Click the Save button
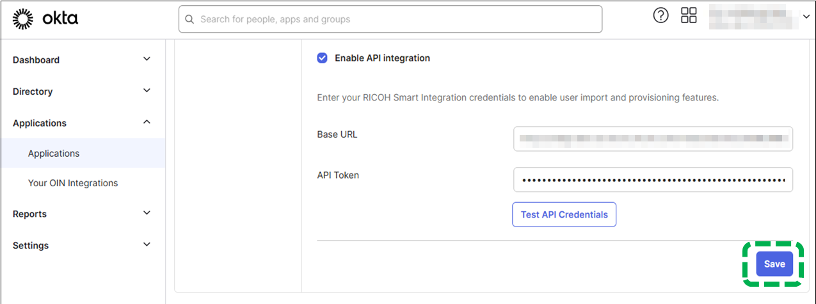 coord(774,264)
